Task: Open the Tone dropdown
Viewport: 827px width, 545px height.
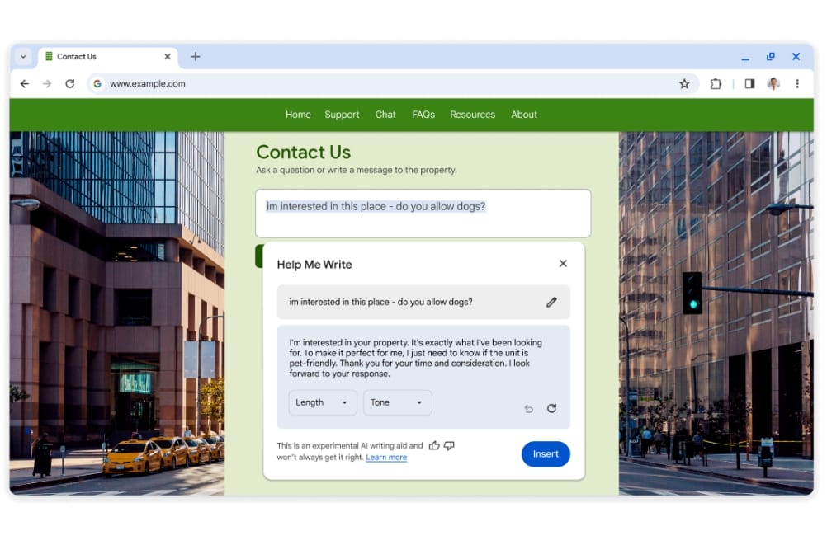Action: point(397,402)
